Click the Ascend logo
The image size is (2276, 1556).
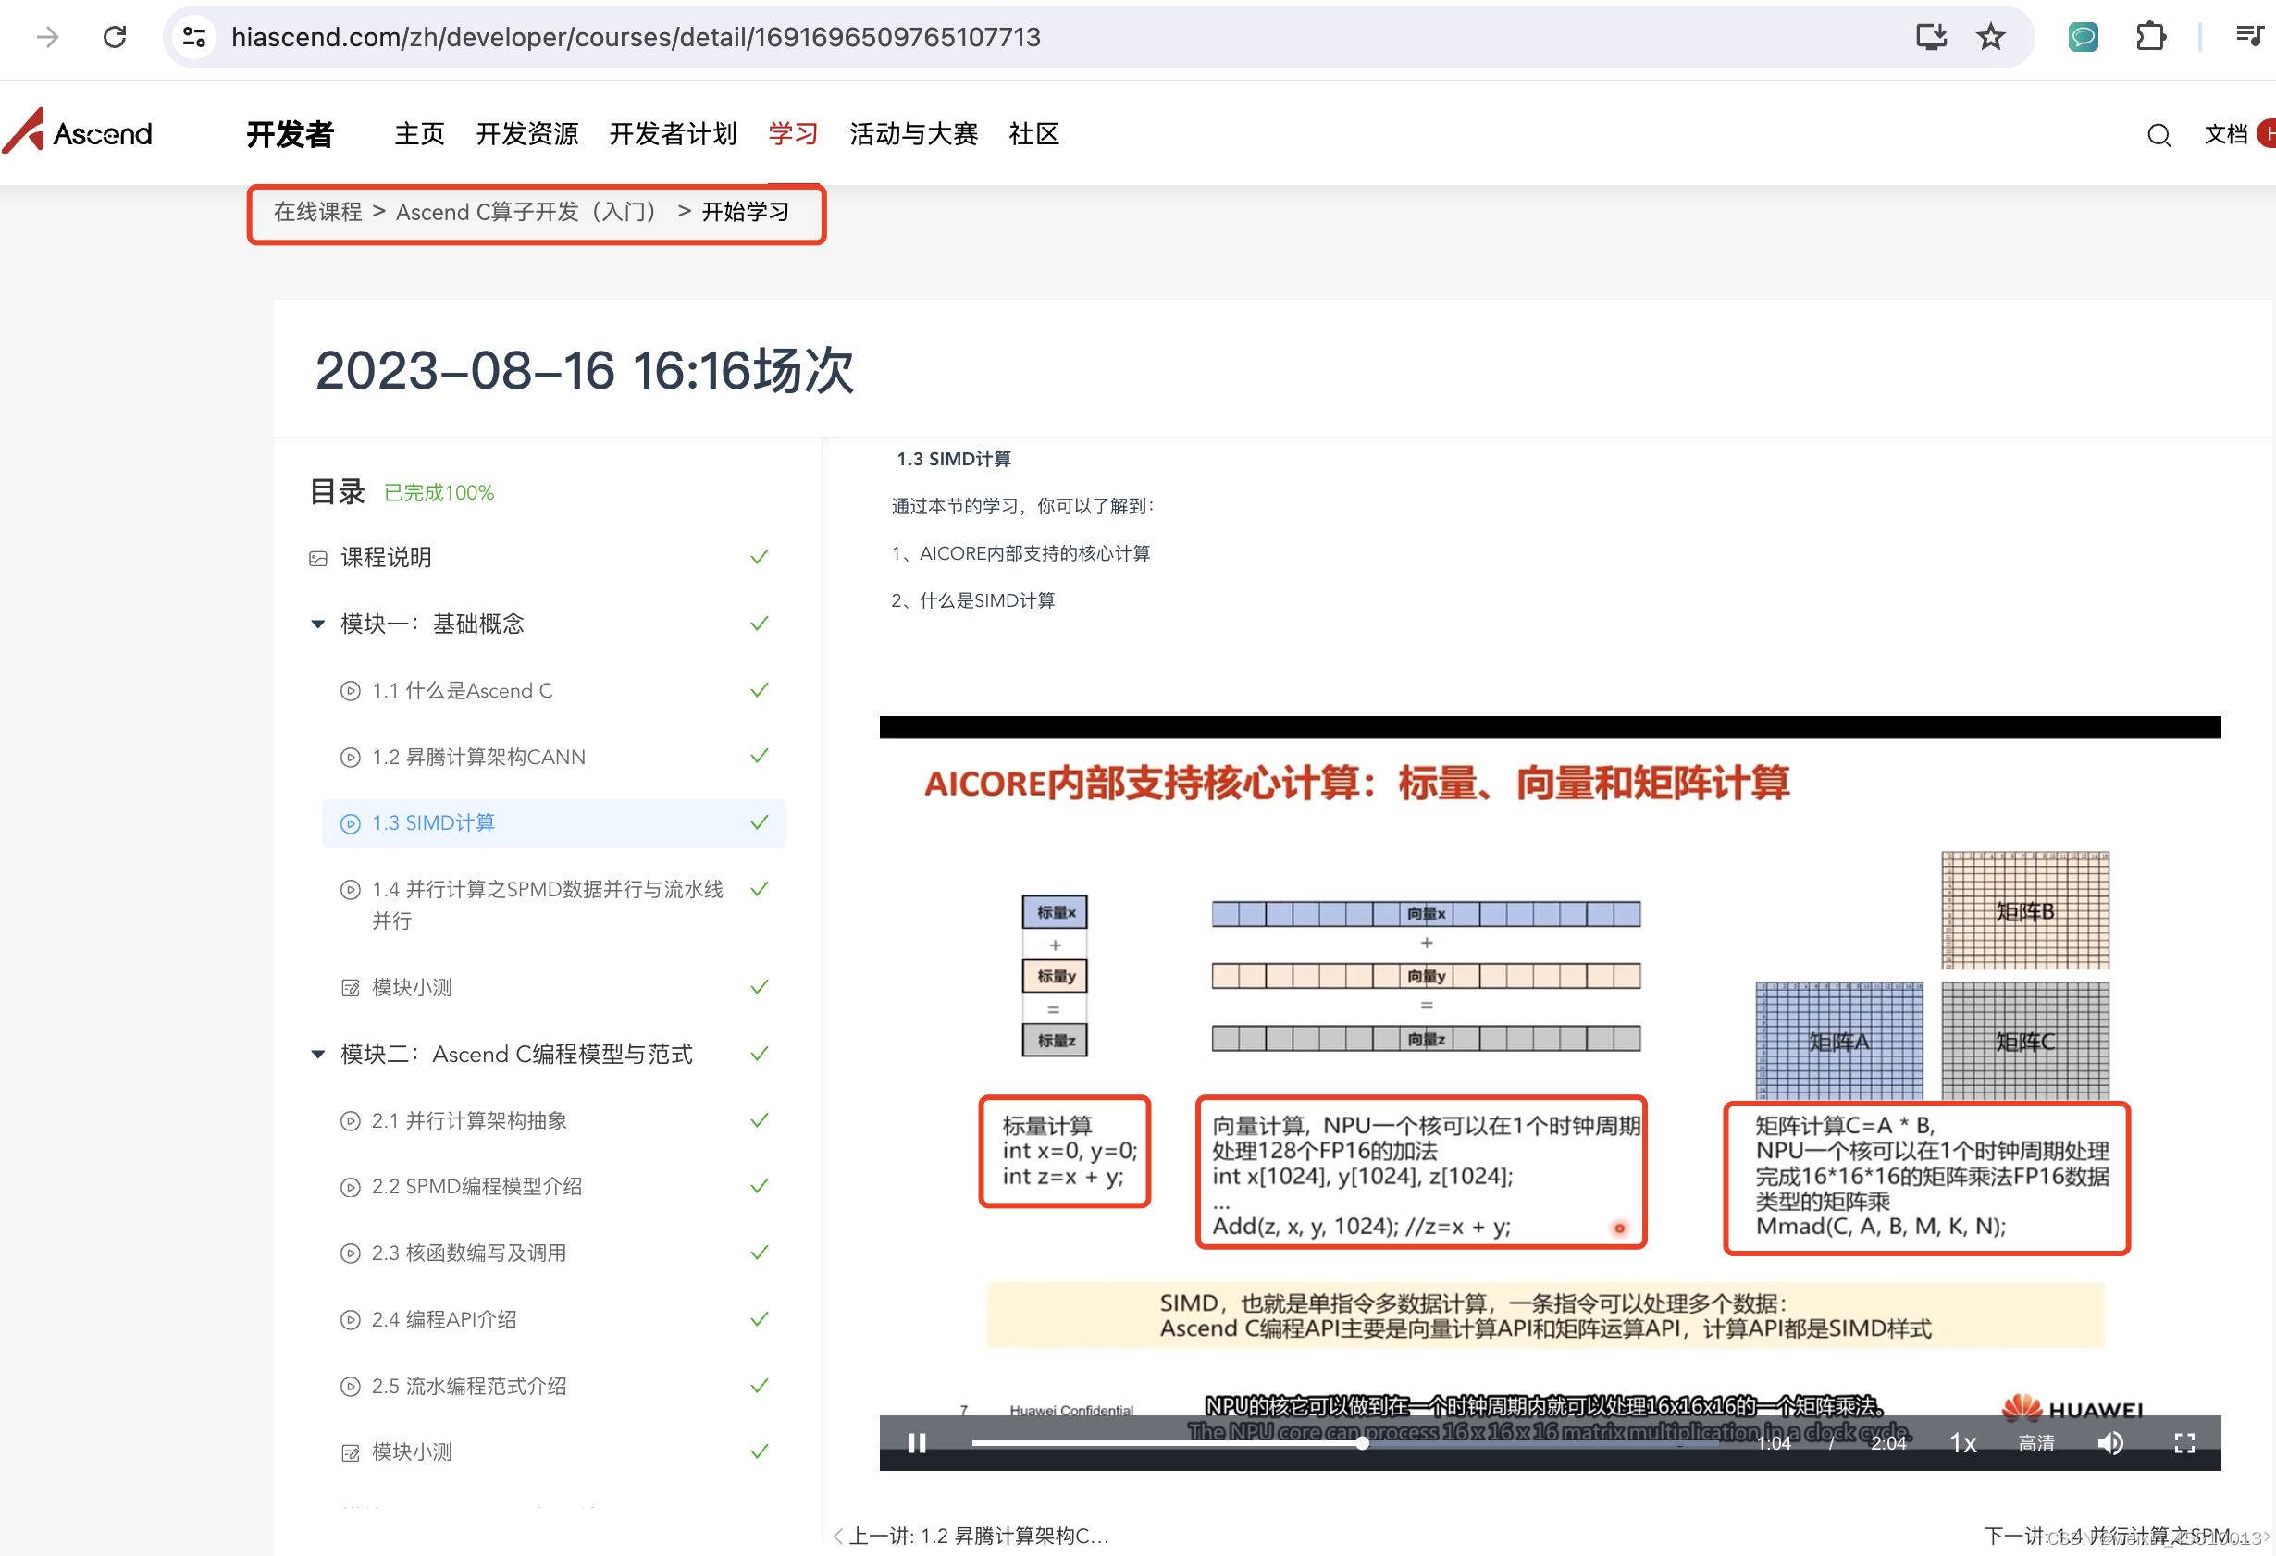(79, 132)
